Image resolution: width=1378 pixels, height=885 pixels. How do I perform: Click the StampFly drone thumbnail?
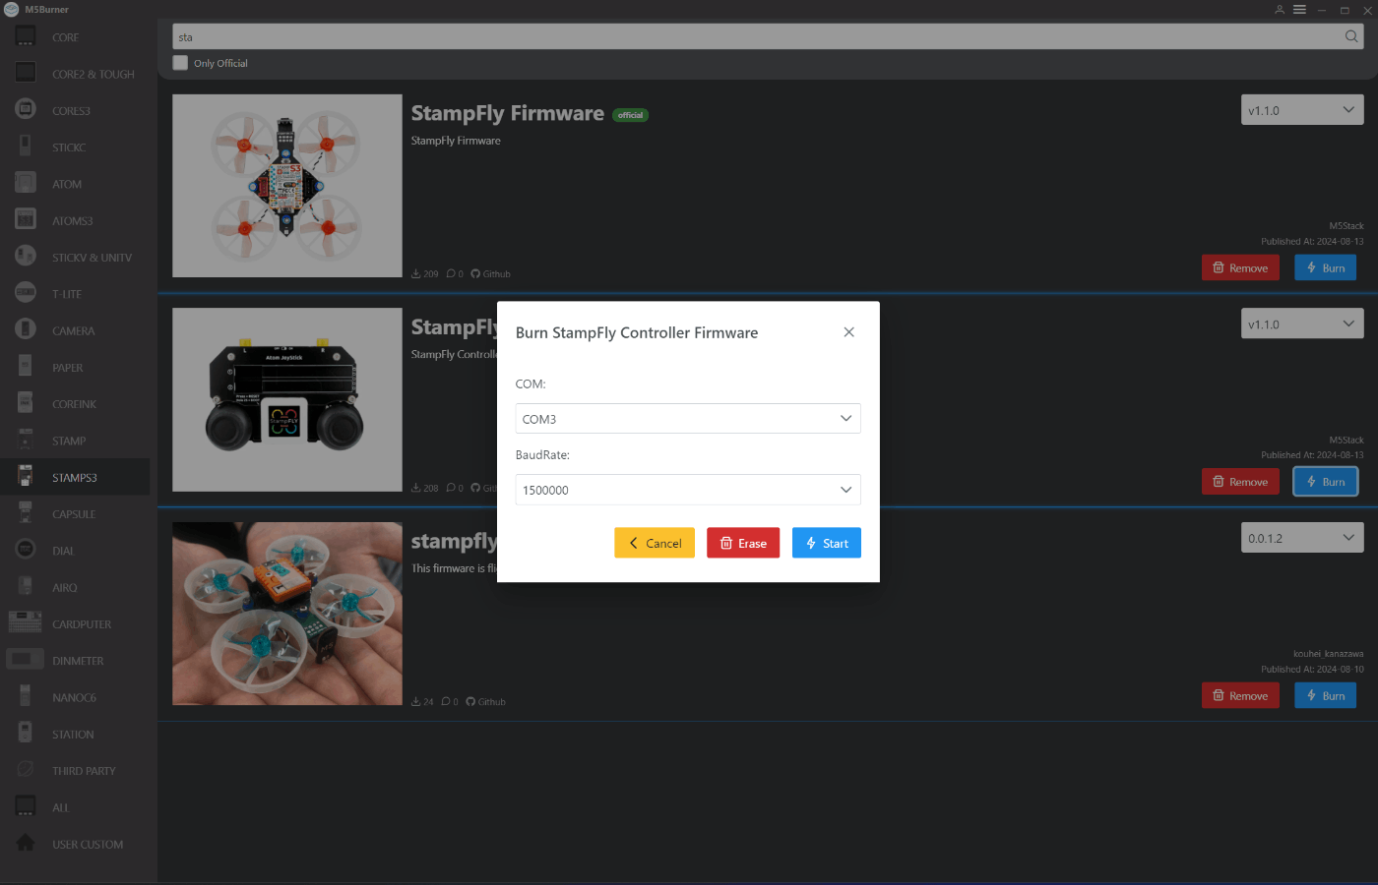[x=287, y=186]
